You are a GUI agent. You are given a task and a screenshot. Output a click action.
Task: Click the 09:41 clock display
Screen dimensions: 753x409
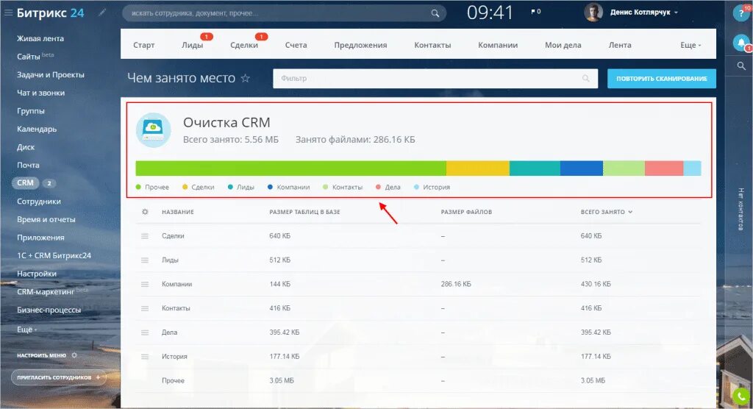(x=490, y=13)
